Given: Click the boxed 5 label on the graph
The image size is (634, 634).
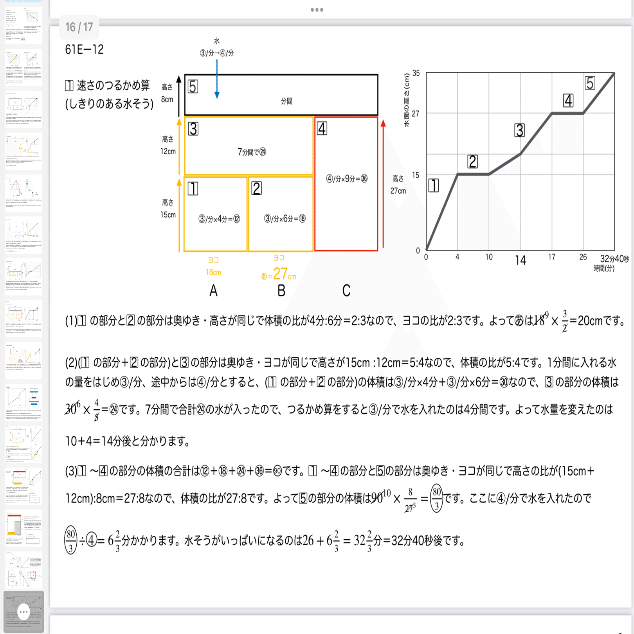Looking at the screenshot, I should [x=590, y=83].
